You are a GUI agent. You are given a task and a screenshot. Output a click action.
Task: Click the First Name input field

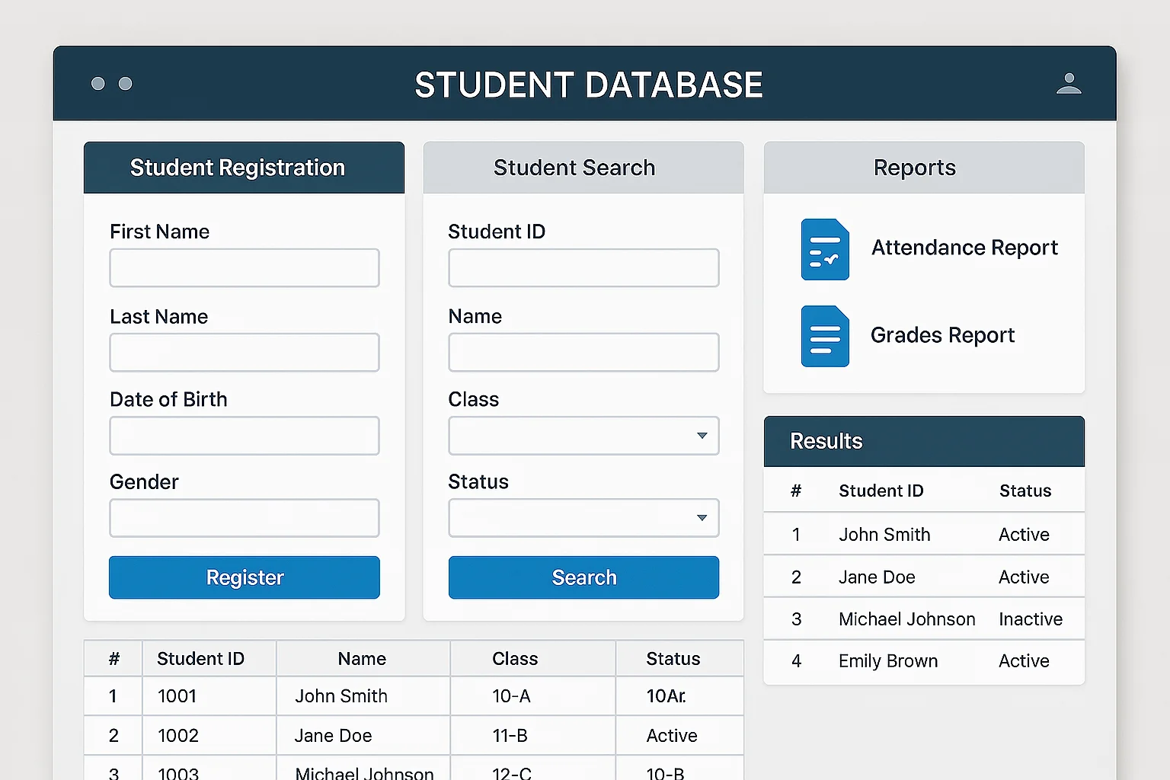(x=244, y=268)
